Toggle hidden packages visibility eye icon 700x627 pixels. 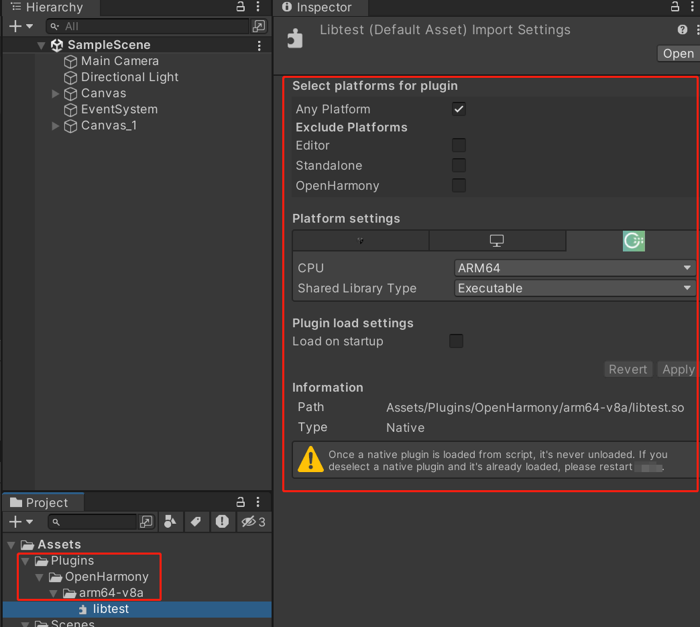[x=253, y=521]
